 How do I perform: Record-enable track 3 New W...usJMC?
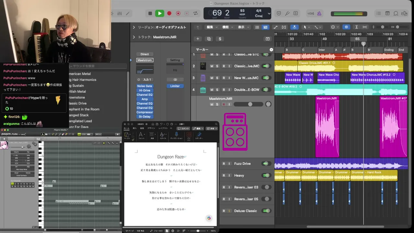click(x=224, y=78)
